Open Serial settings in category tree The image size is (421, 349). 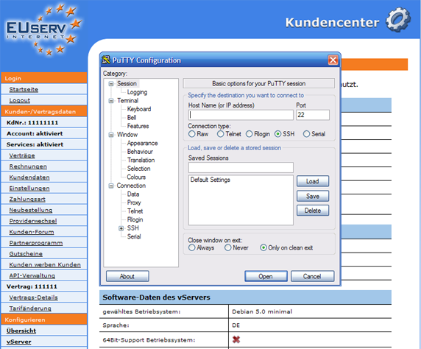pos(134,236)
